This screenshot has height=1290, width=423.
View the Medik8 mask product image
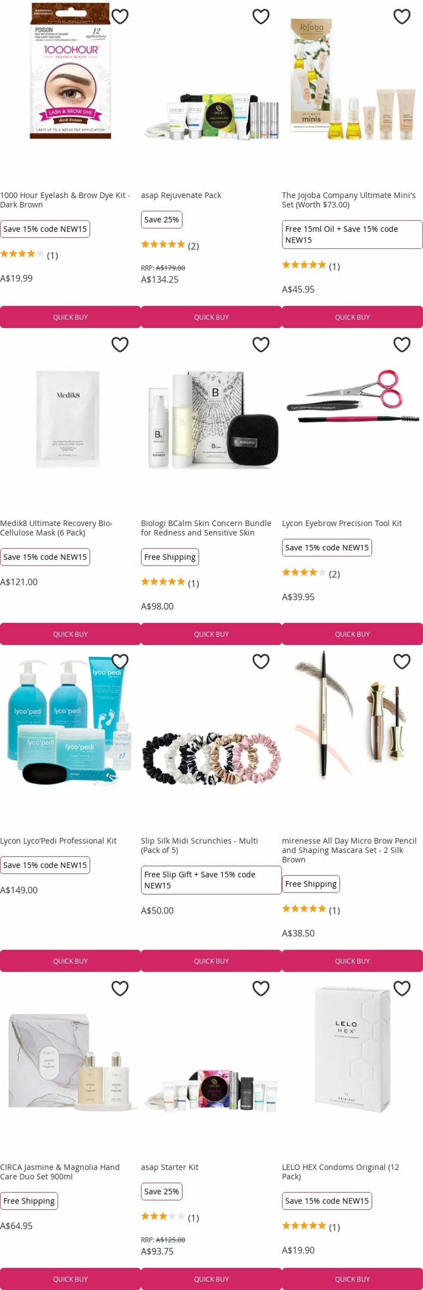click(x=68, y=419)
